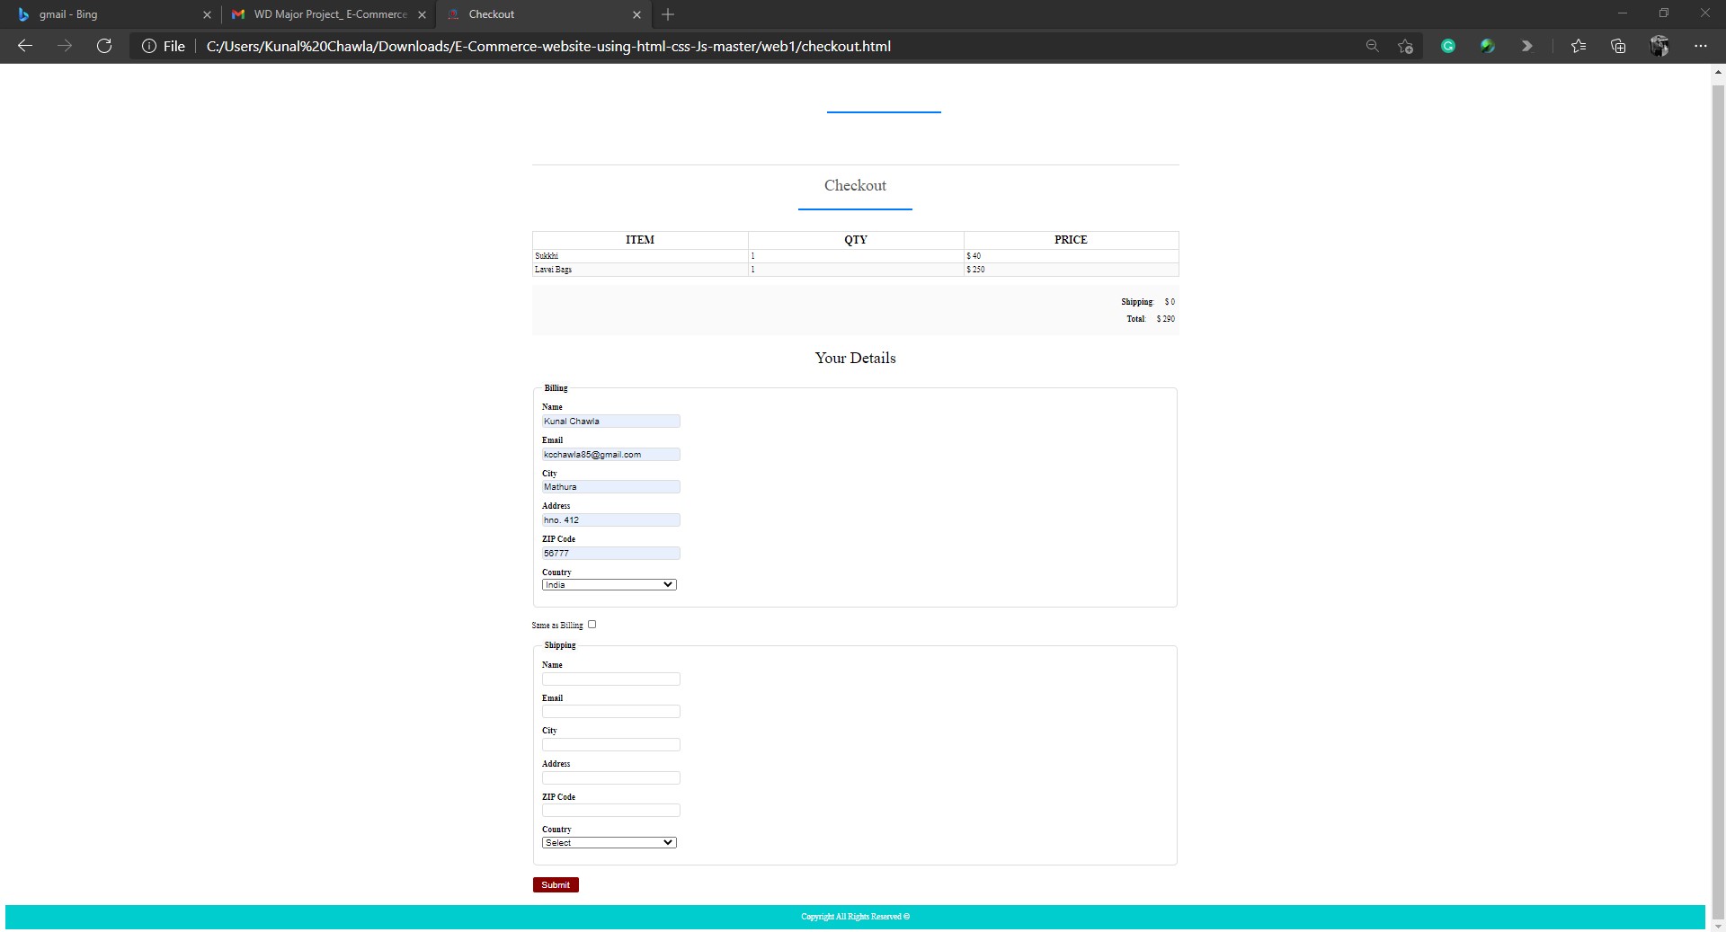Screen dimensions: 1726x932
Task: Open the Favorites list icon
Action: coord(1579,46)
